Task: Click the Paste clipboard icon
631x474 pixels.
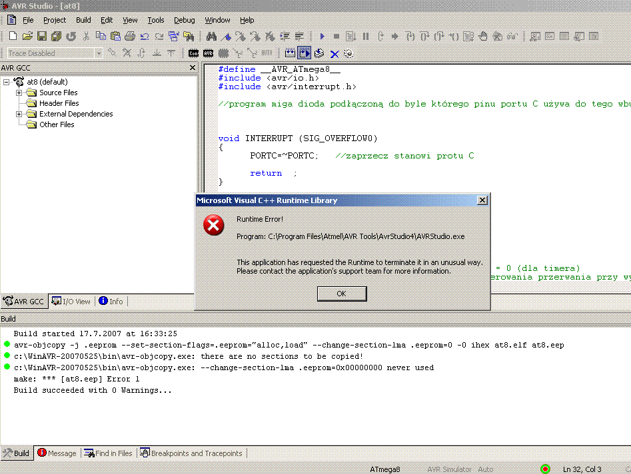Action: (115, 36)
